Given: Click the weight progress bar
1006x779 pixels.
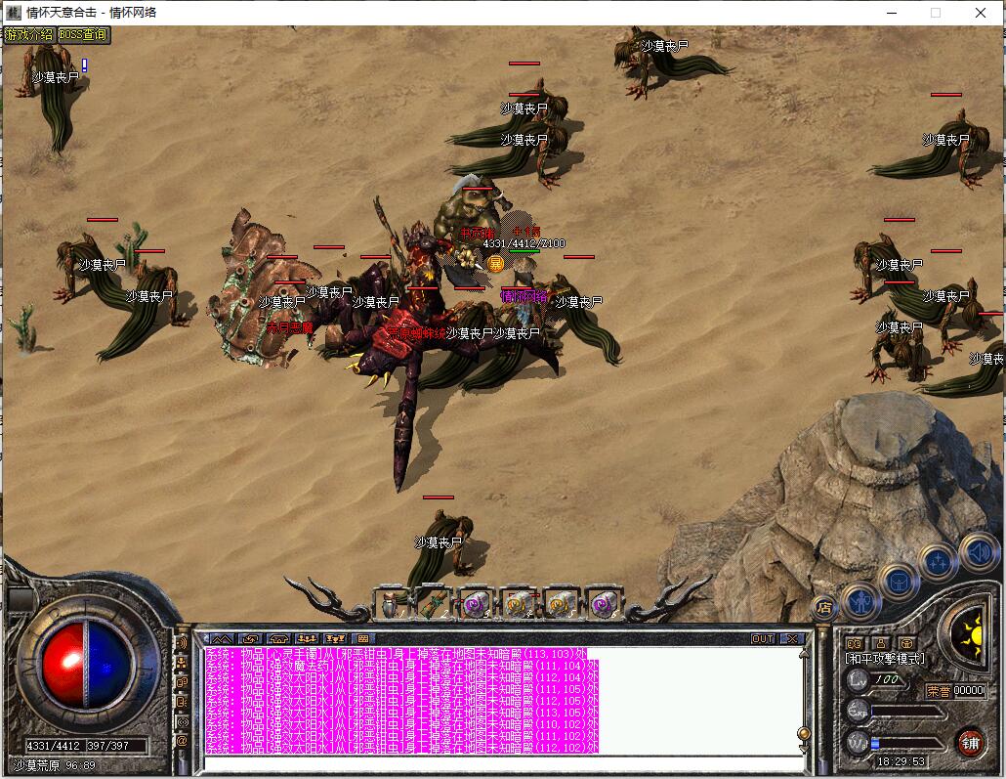Looking at the screenshot, I should (x=907, y=744).
